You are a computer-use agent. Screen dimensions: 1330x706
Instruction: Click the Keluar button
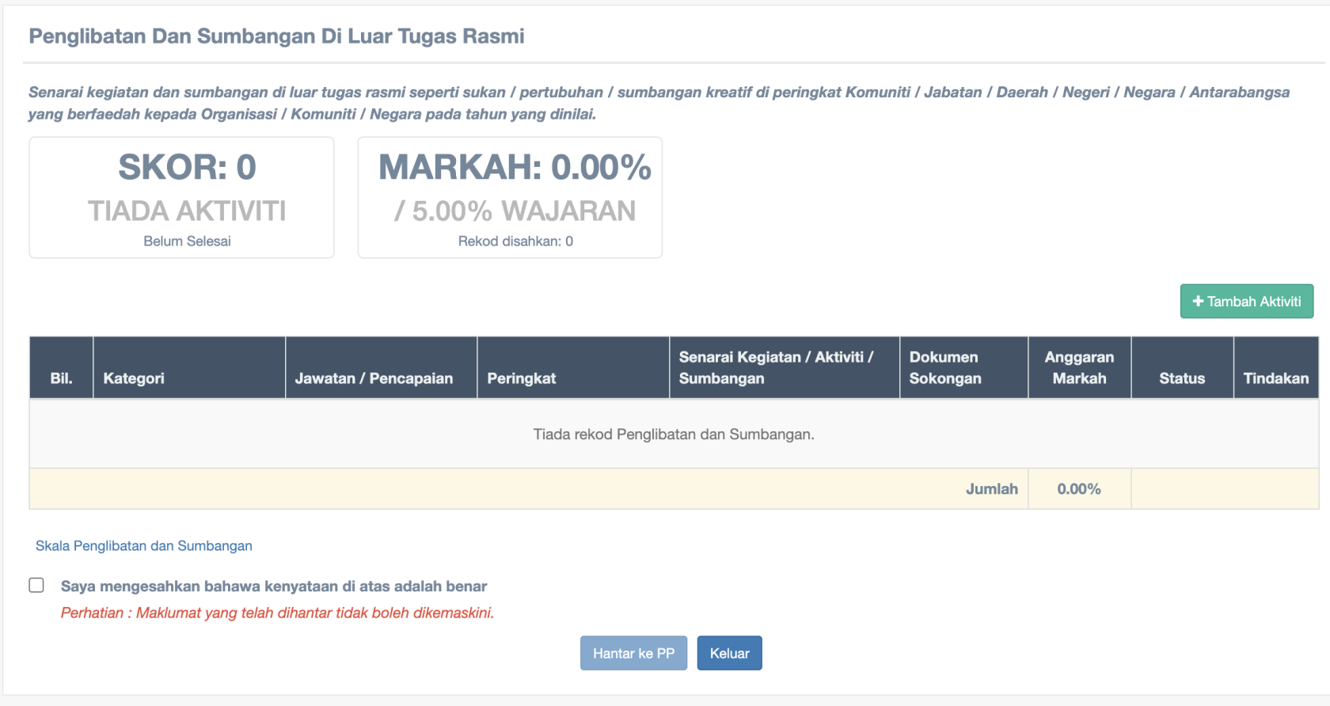729,653
